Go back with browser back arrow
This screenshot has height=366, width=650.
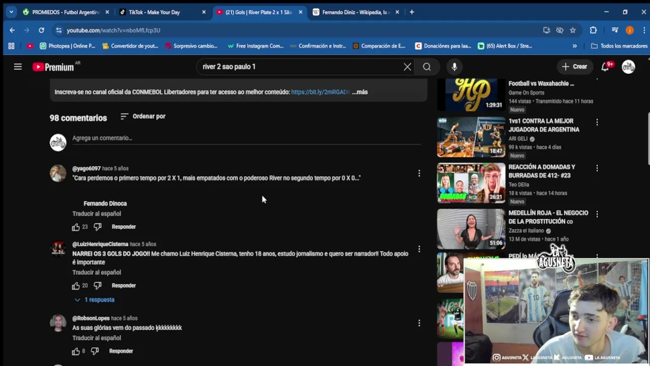(x=12, y=30)
